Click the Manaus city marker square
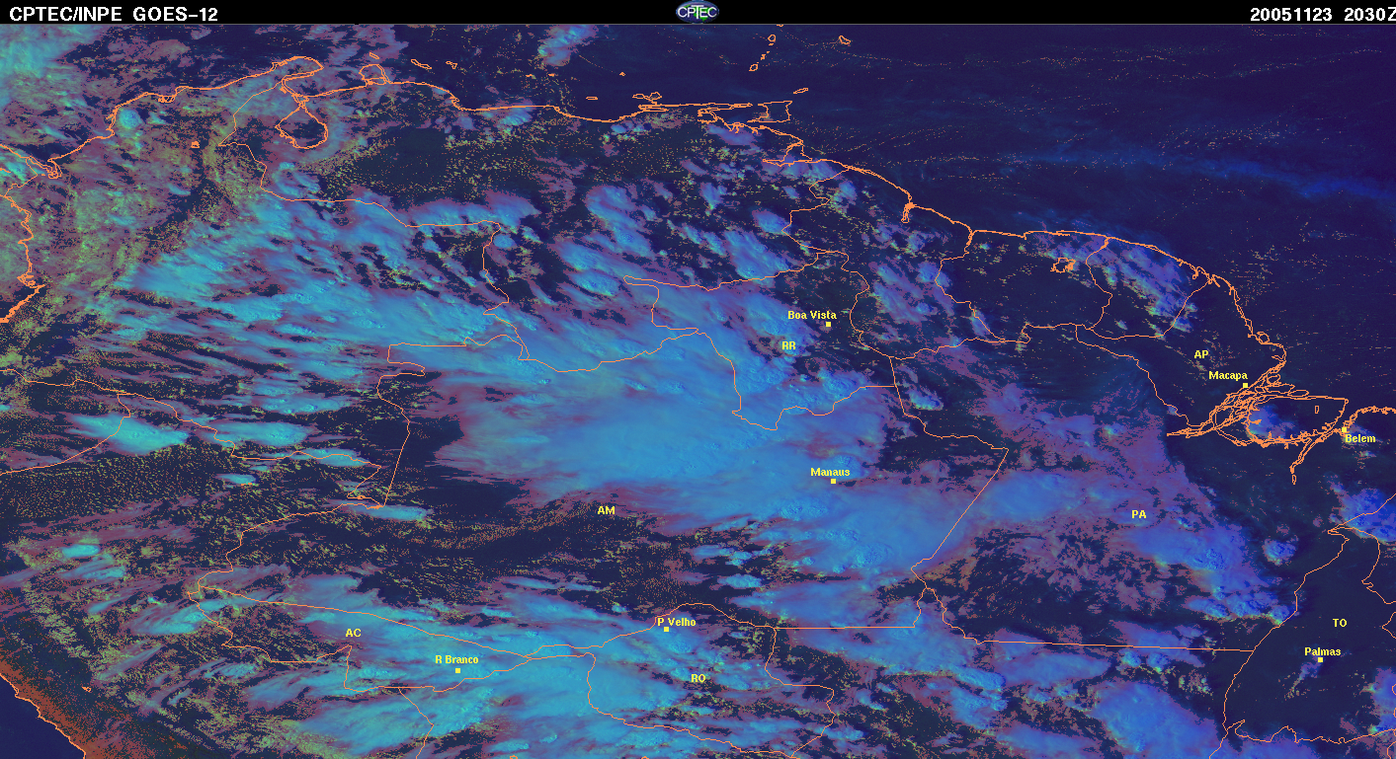This screenshot has height=759, width=1396. [834, 482]
